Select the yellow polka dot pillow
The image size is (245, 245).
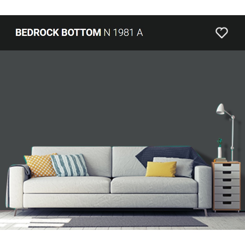(40, 165)
